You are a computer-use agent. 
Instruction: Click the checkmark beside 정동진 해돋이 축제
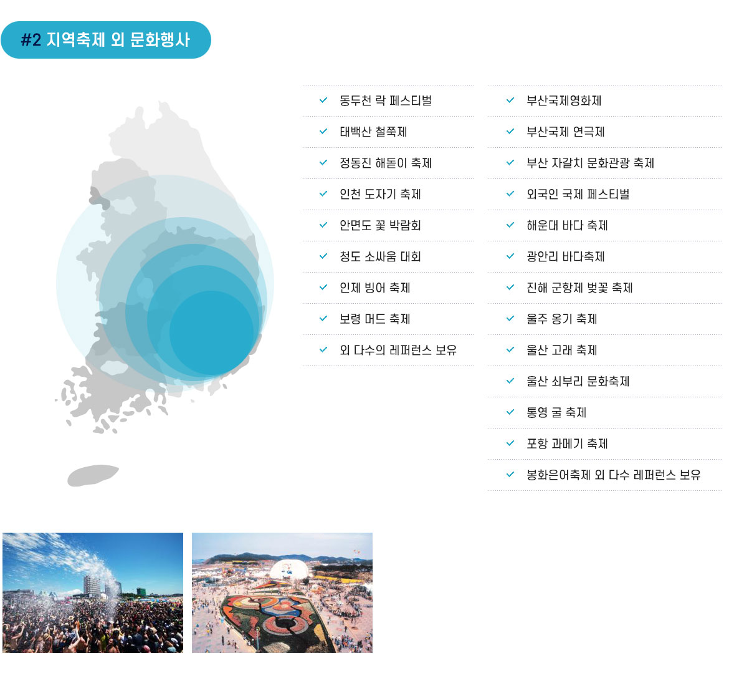[x=323, y=162]
